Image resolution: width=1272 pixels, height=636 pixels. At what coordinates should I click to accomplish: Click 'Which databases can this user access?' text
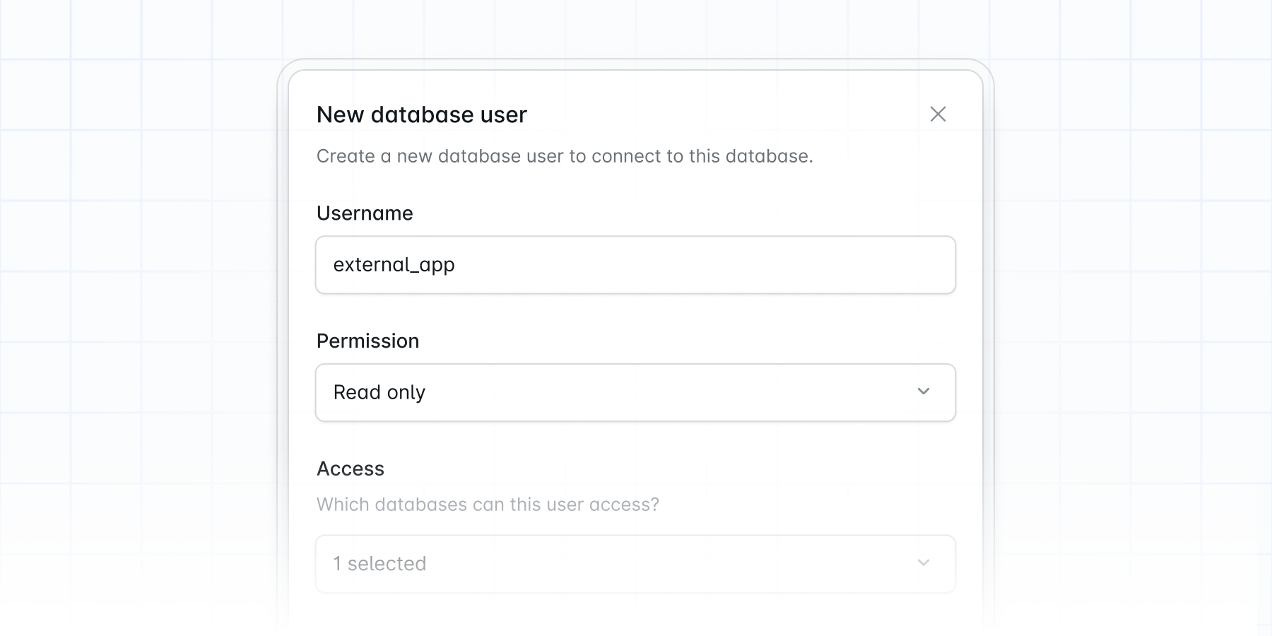[x=488, y=505]
